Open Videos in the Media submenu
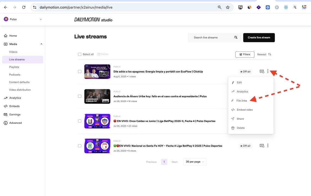The width and height of the screenshot is (311, 196). coord(13,52)
